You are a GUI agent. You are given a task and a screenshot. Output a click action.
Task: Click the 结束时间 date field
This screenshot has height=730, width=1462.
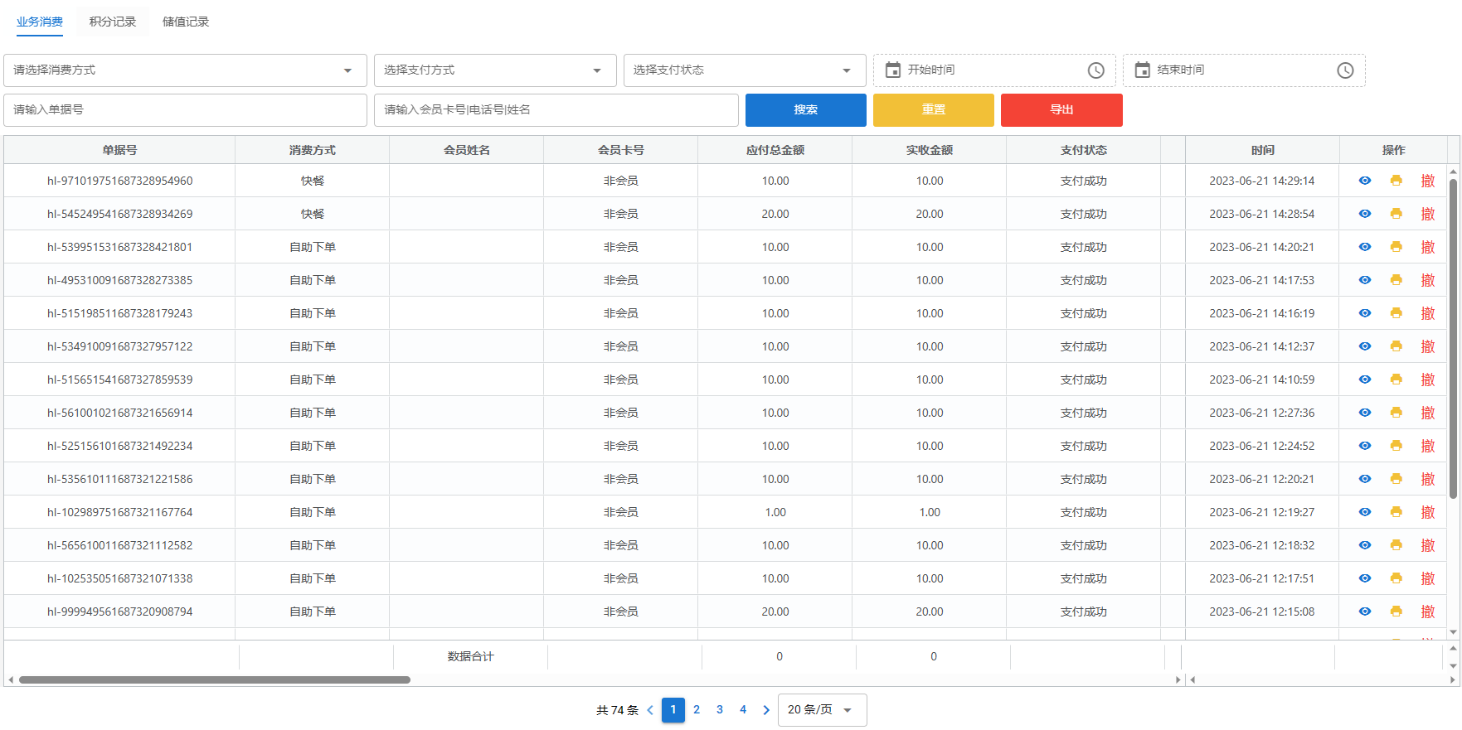[1244, 70]
